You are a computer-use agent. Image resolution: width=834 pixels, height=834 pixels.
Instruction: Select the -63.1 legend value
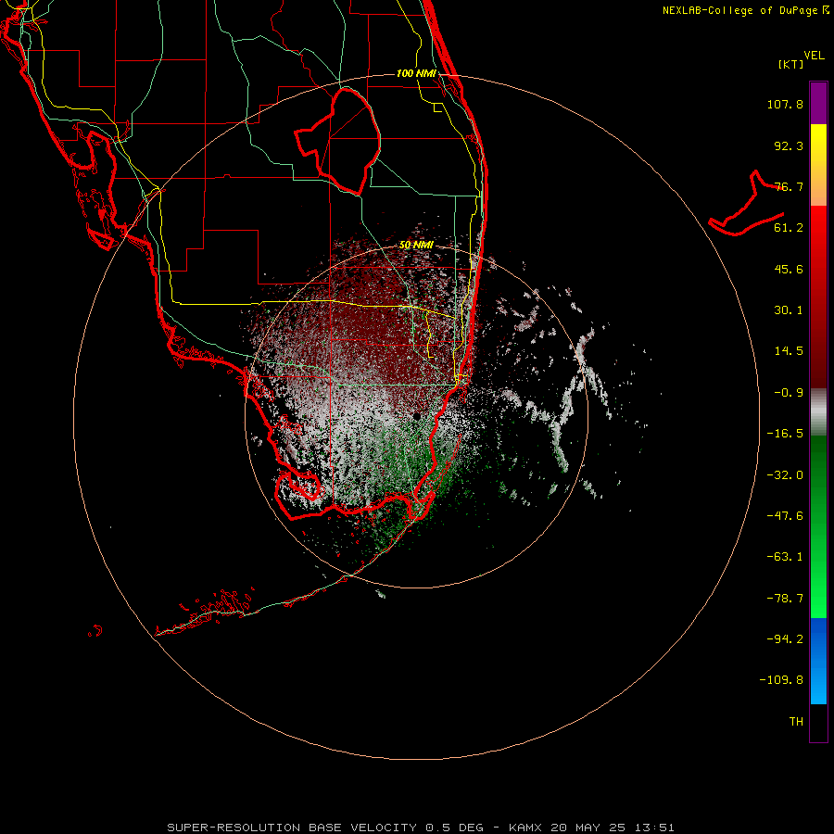pyautogui.click(x=785, y=557)
